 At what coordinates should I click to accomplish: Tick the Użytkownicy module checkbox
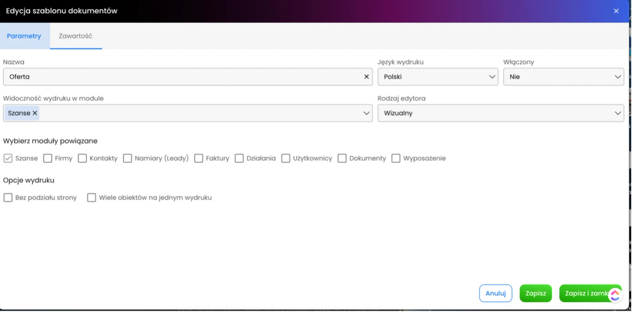(x=286, y=158)
